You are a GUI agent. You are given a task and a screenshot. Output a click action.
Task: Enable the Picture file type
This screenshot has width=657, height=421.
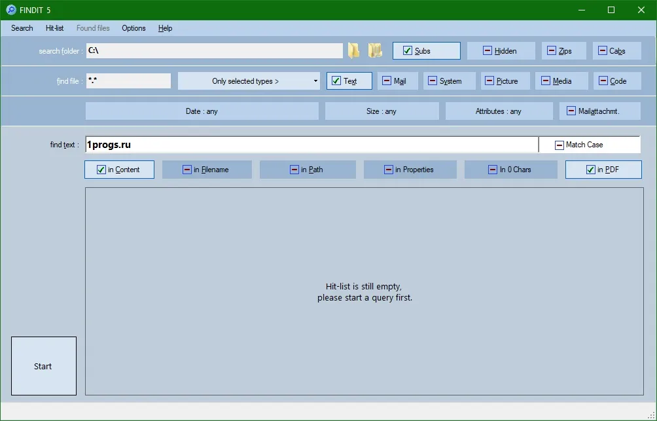pos(505,81)
